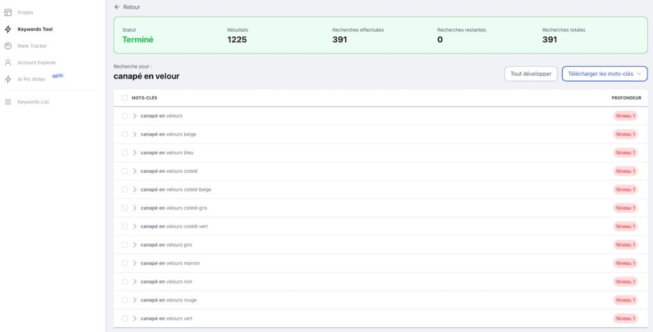Click the Keywords List hamburger icon
Image resolution: width=653 pixels, height=332 pixels.
[8, 102]
